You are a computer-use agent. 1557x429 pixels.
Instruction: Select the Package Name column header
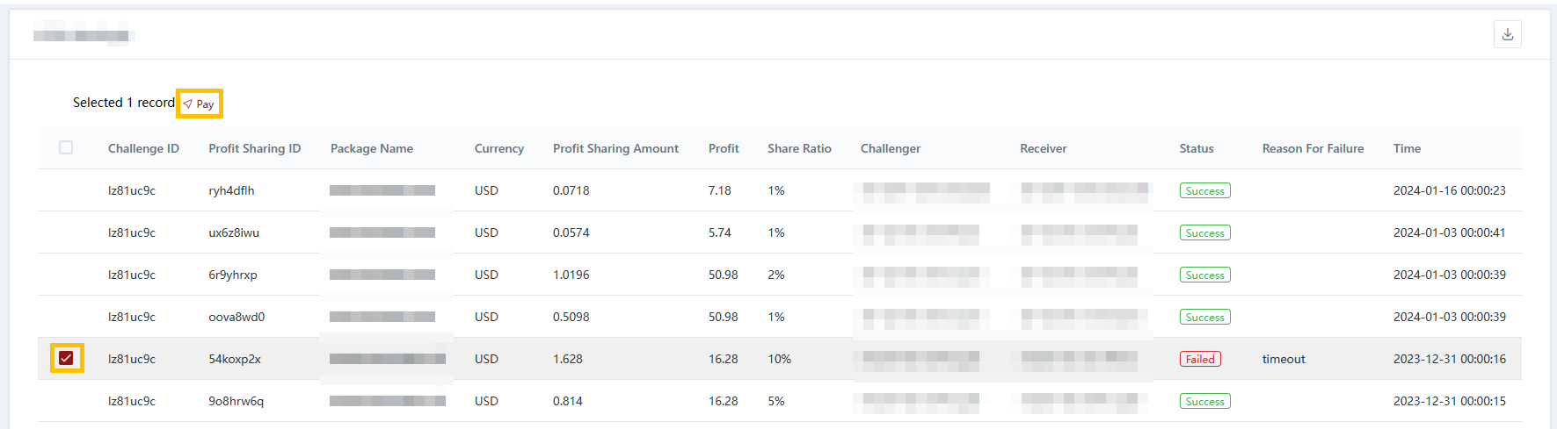point(371,148)
